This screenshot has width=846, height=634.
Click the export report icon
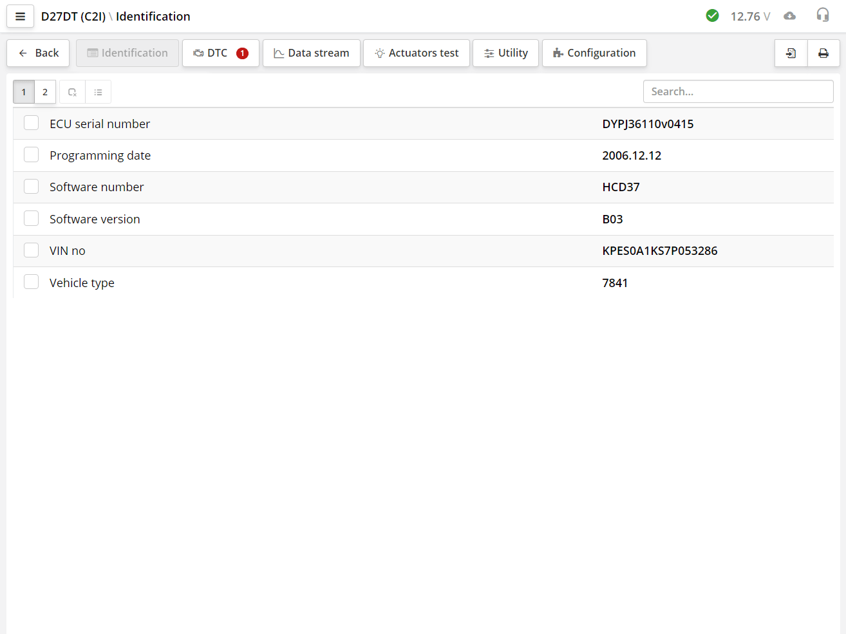[791, 53]
